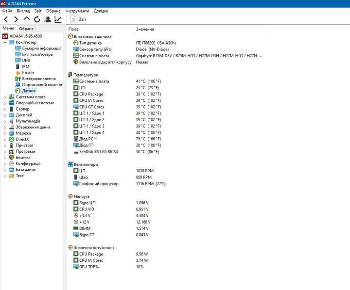Expand the Системна плата tree node
The image size is (350, 290).
tap(5, 97)
